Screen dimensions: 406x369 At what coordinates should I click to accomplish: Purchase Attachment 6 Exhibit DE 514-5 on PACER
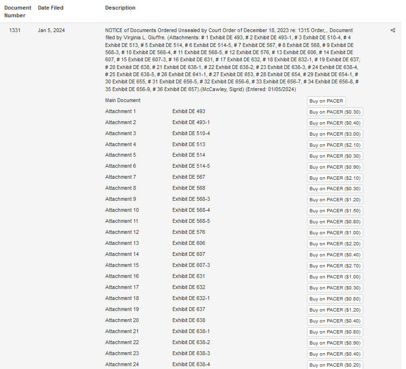[335, 167]
